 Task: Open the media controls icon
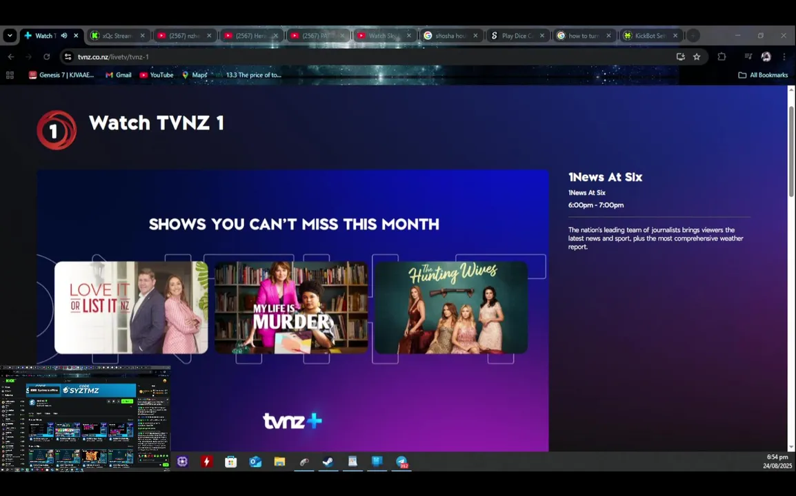coord(748,56)
